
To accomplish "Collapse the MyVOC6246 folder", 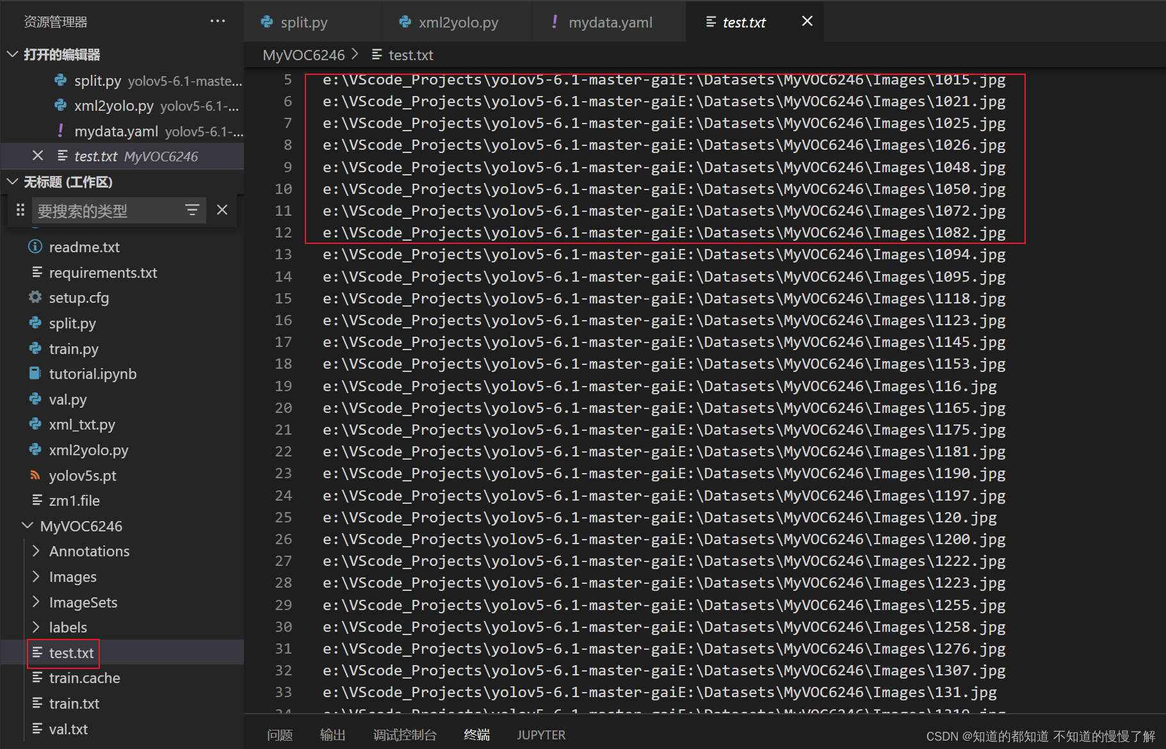I will (x=28, y=526).
